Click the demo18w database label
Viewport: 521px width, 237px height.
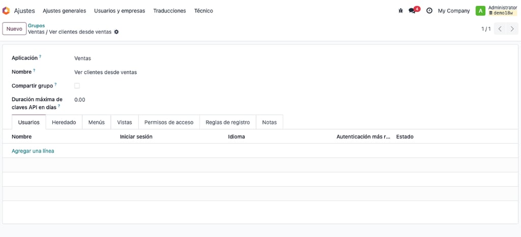[503, 13]
